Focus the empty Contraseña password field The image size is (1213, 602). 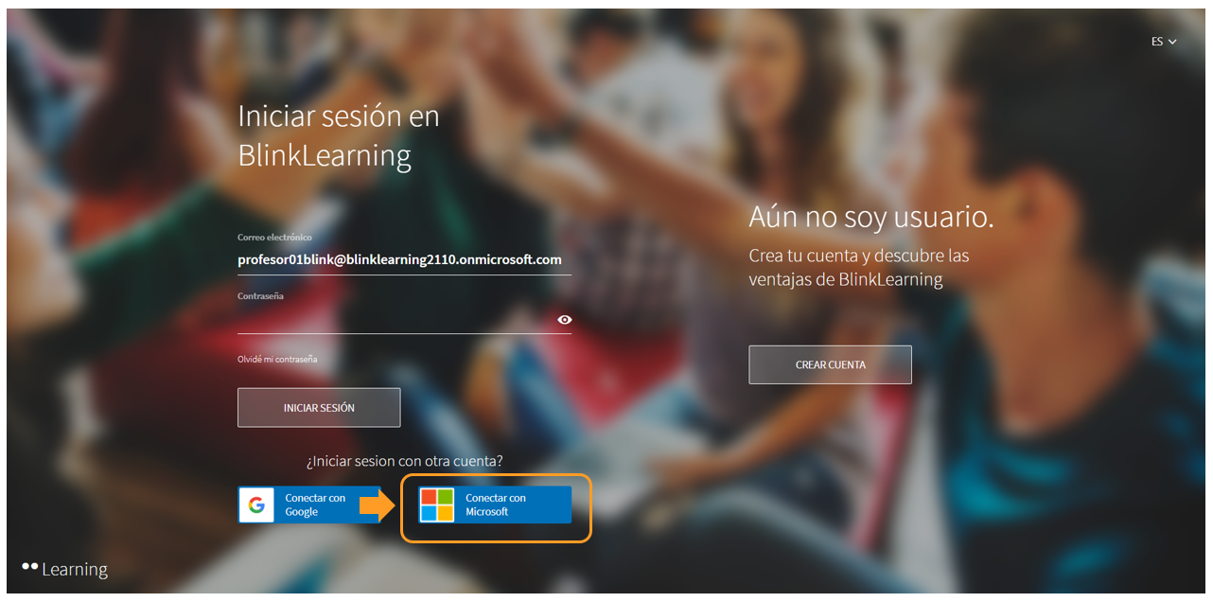[x=393, y=320]
